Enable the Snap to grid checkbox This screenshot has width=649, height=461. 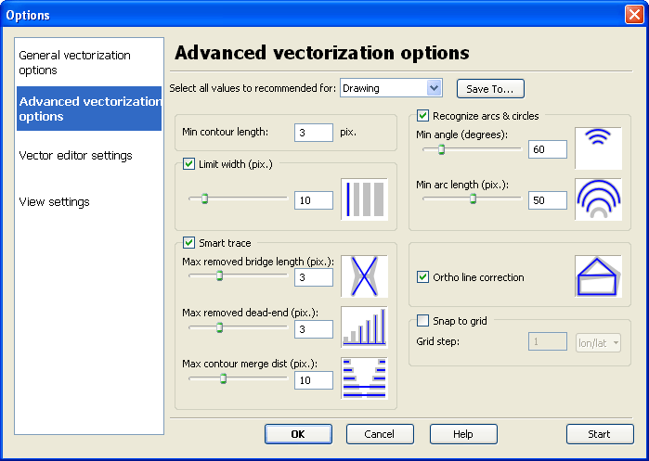point(423,321)
